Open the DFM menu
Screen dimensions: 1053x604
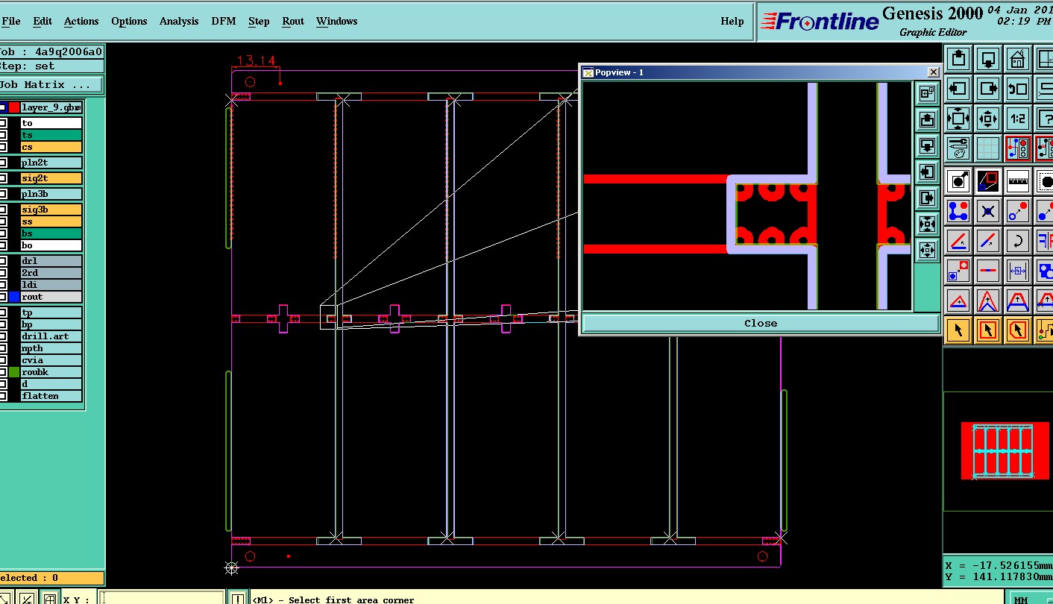pyautogui.click(x=224, y=21)
